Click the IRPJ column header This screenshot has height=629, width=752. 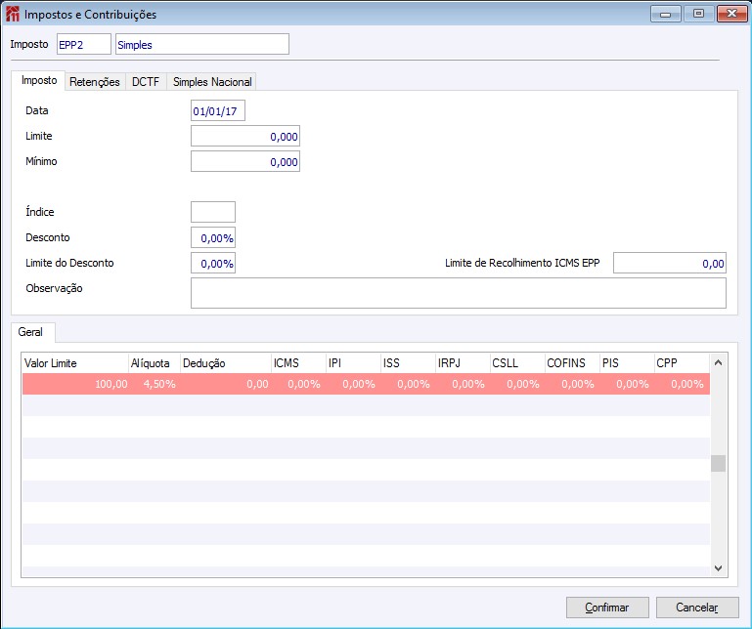pos(463,363)
